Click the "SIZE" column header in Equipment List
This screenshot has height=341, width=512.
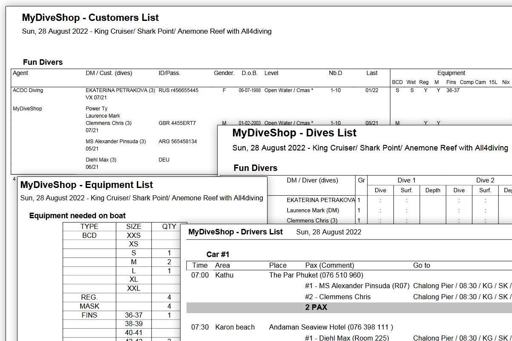134,227
